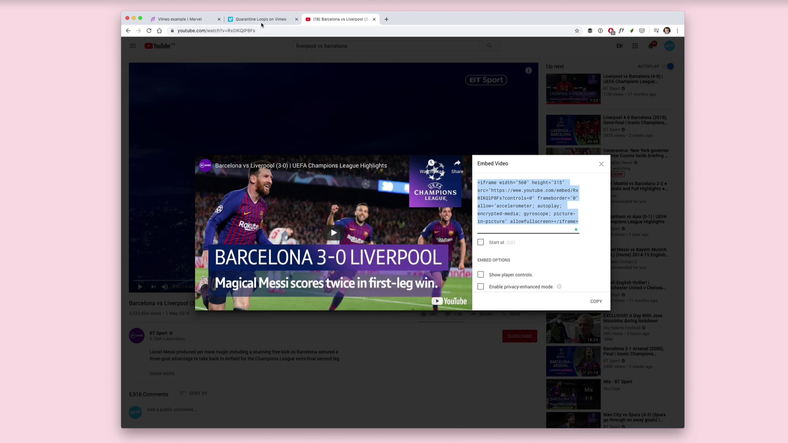Open Man City vs Spurs (4-3) video title

tap(635, 417)
